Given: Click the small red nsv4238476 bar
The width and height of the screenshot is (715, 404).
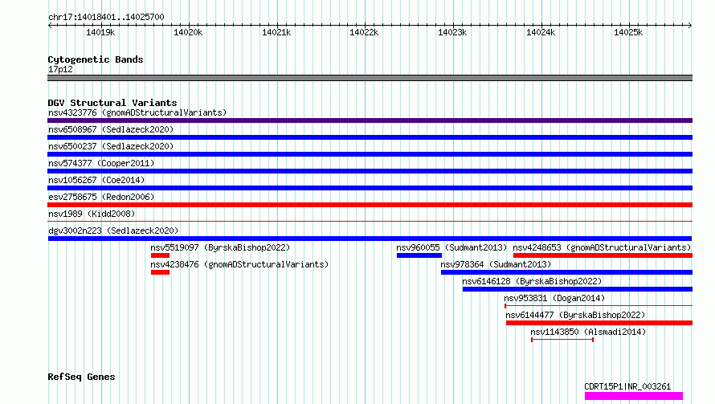Looking at the screenshot, I should coord(160,272).
